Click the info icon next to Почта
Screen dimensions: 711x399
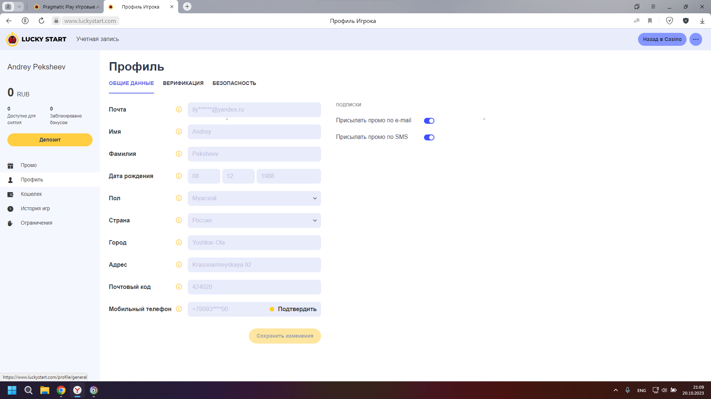pos(179,109)
